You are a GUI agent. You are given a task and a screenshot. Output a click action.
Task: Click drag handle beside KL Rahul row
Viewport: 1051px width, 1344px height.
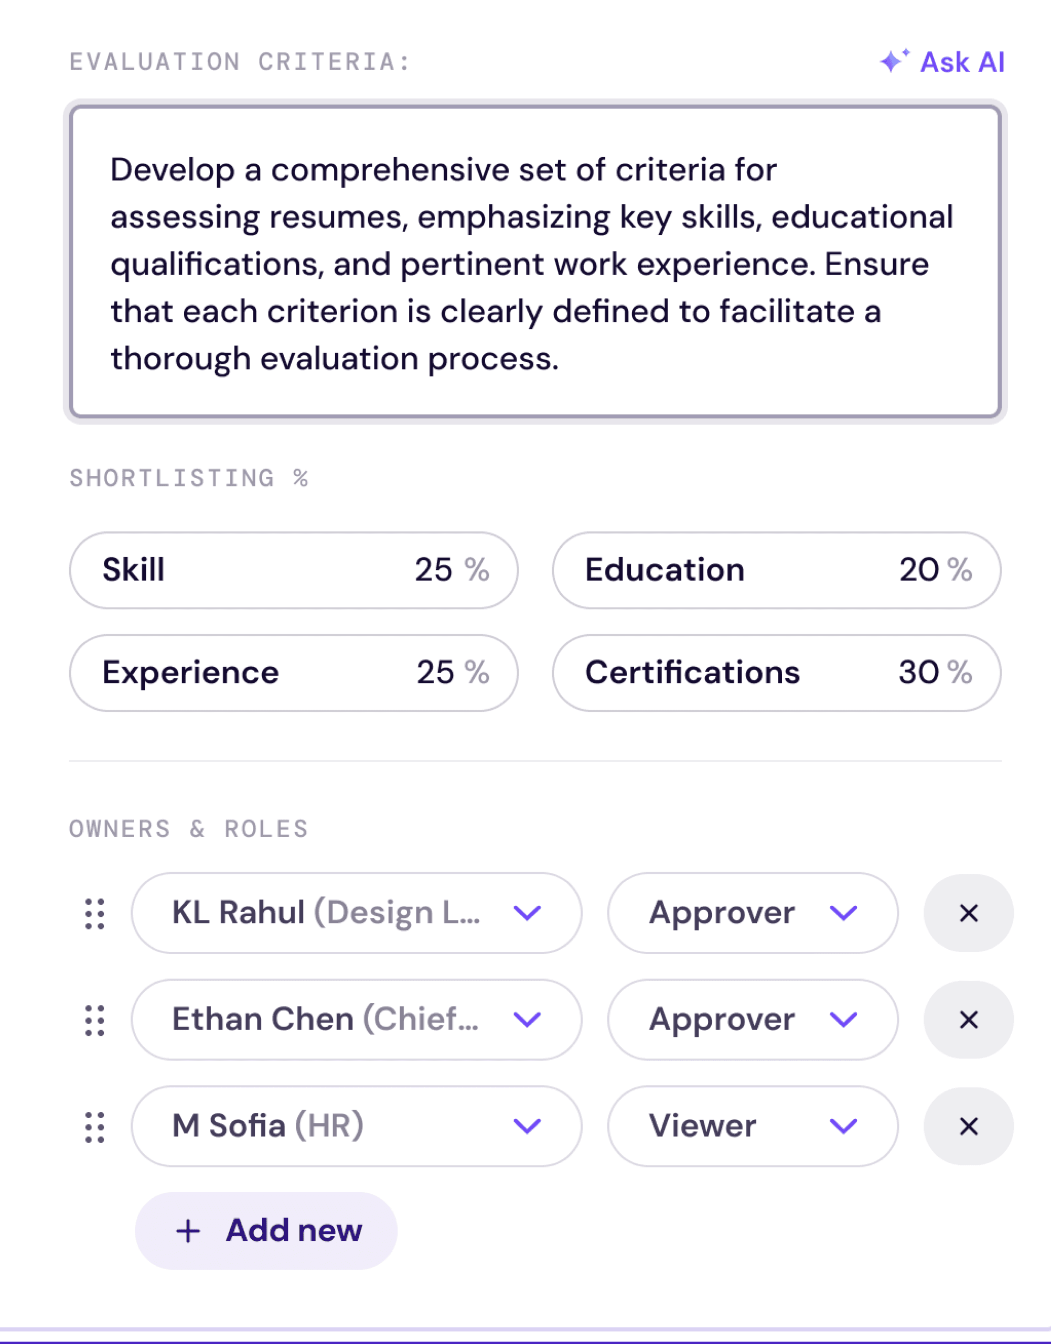tap(95, 913)
